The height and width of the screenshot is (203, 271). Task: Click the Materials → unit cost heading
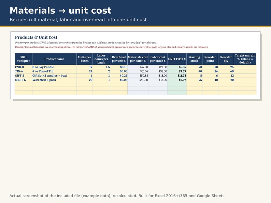click(x=60, y=11)
